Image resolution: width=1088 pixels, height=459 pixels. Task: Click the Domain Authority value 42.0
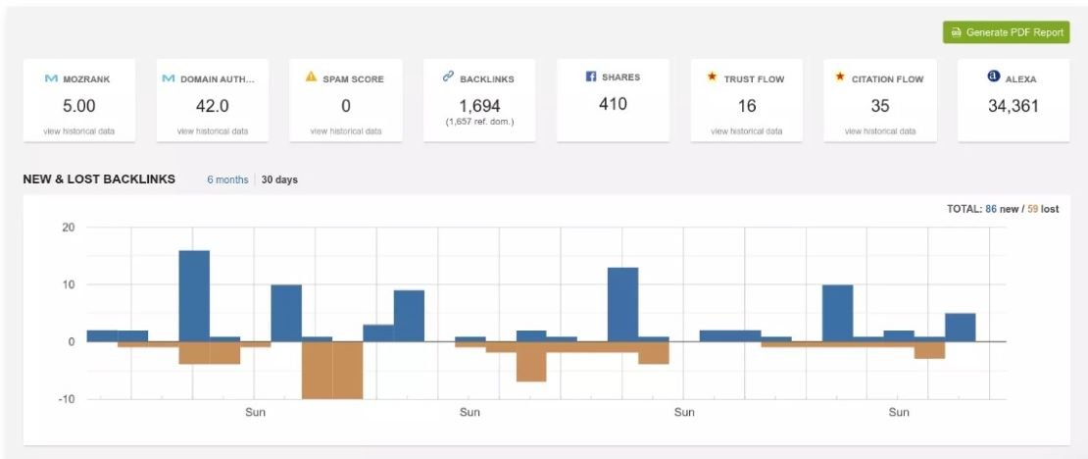coord(213,106)
